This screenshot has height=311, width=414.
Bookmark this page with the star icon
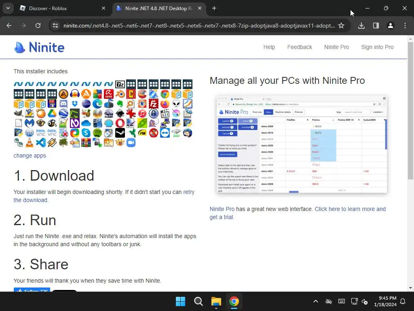[x=341, y=26]
